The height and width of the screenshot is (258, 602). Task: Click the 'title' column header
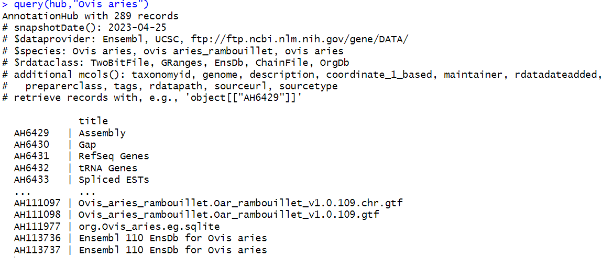[93, 121]
